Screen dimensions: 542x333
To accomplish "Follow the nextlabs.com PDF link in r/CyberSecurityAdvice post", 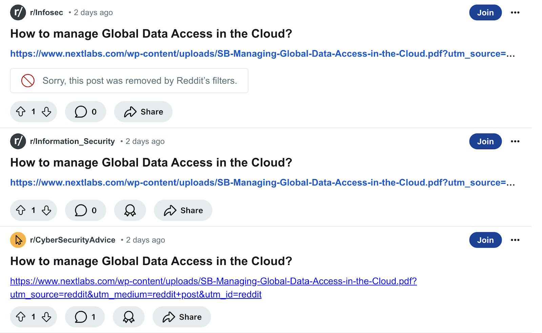I will pos(213,288).
